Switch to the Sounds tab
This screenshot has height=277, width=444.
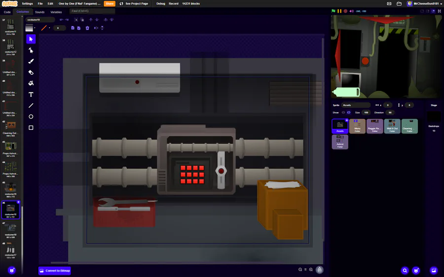coord(39,12)
